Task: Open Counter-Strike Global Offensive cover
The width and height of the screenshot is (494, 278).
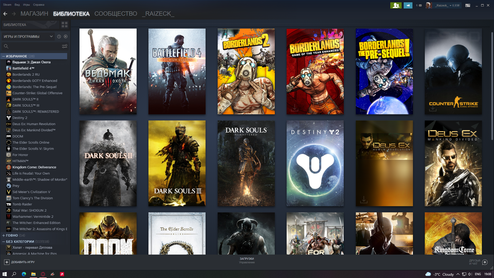Action: [x=453, y=71]
